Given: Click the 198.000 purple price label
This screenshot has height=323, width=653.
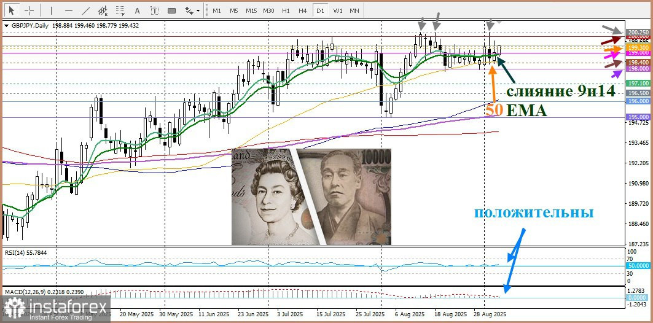Looking at the screenshot, I should click(x=638, y=69).
